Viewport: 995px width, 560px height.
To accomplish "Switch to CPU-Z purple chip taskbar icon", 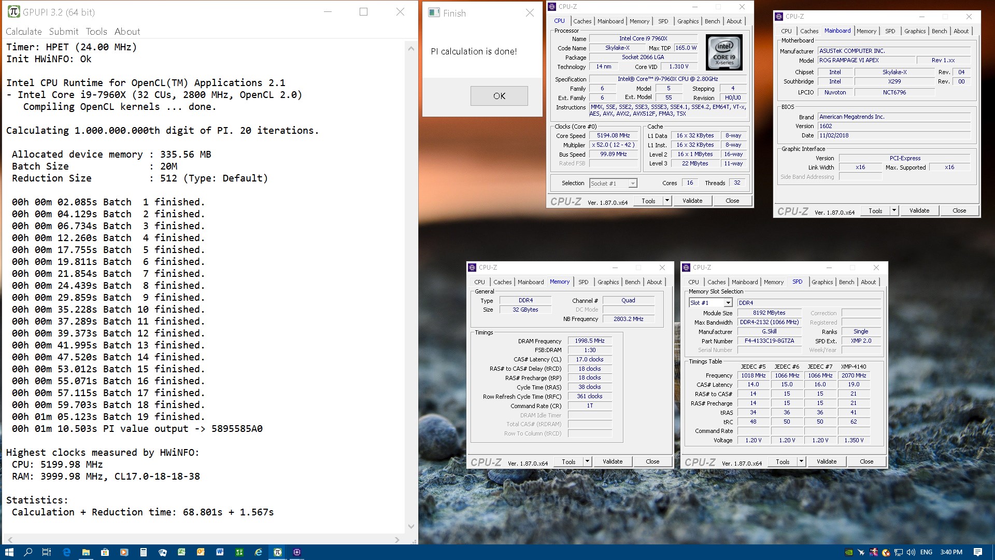I will point(297,552).
